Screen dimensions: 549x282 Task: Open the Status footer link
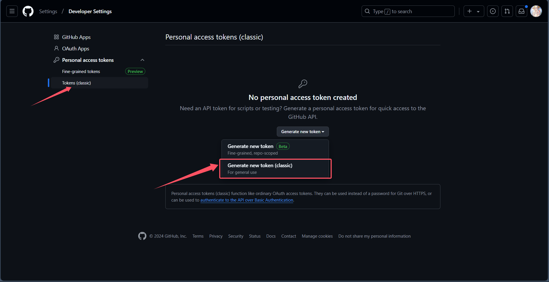point(255,236)
